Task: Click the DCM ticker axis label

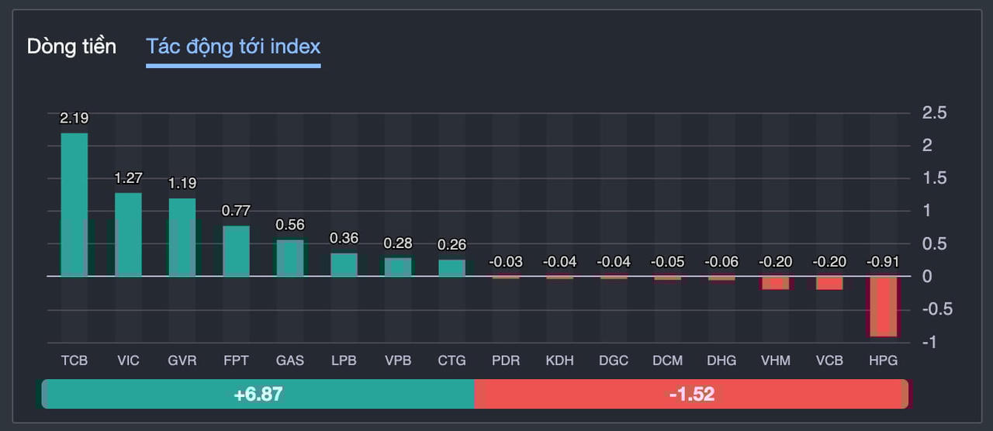Action: coord(667,361)
